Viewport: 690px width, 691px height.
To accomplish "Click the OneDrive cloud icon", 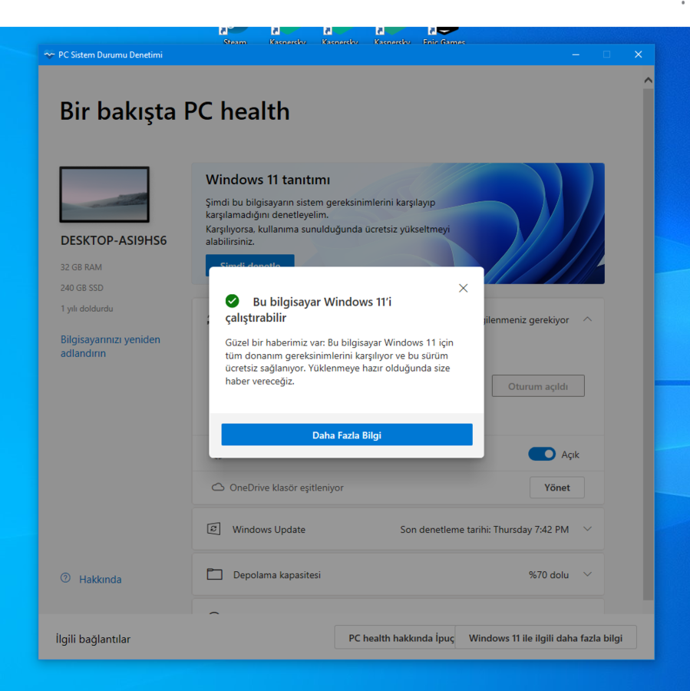I will click(x=218, y=488).
